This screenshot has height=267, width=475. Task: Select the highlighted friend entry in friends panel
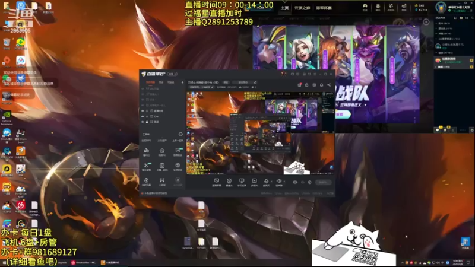coord(454,61)
